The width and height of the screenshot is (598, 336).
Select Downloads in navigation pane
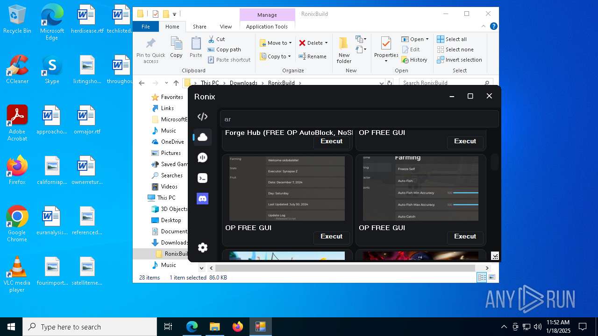point(170,243)
